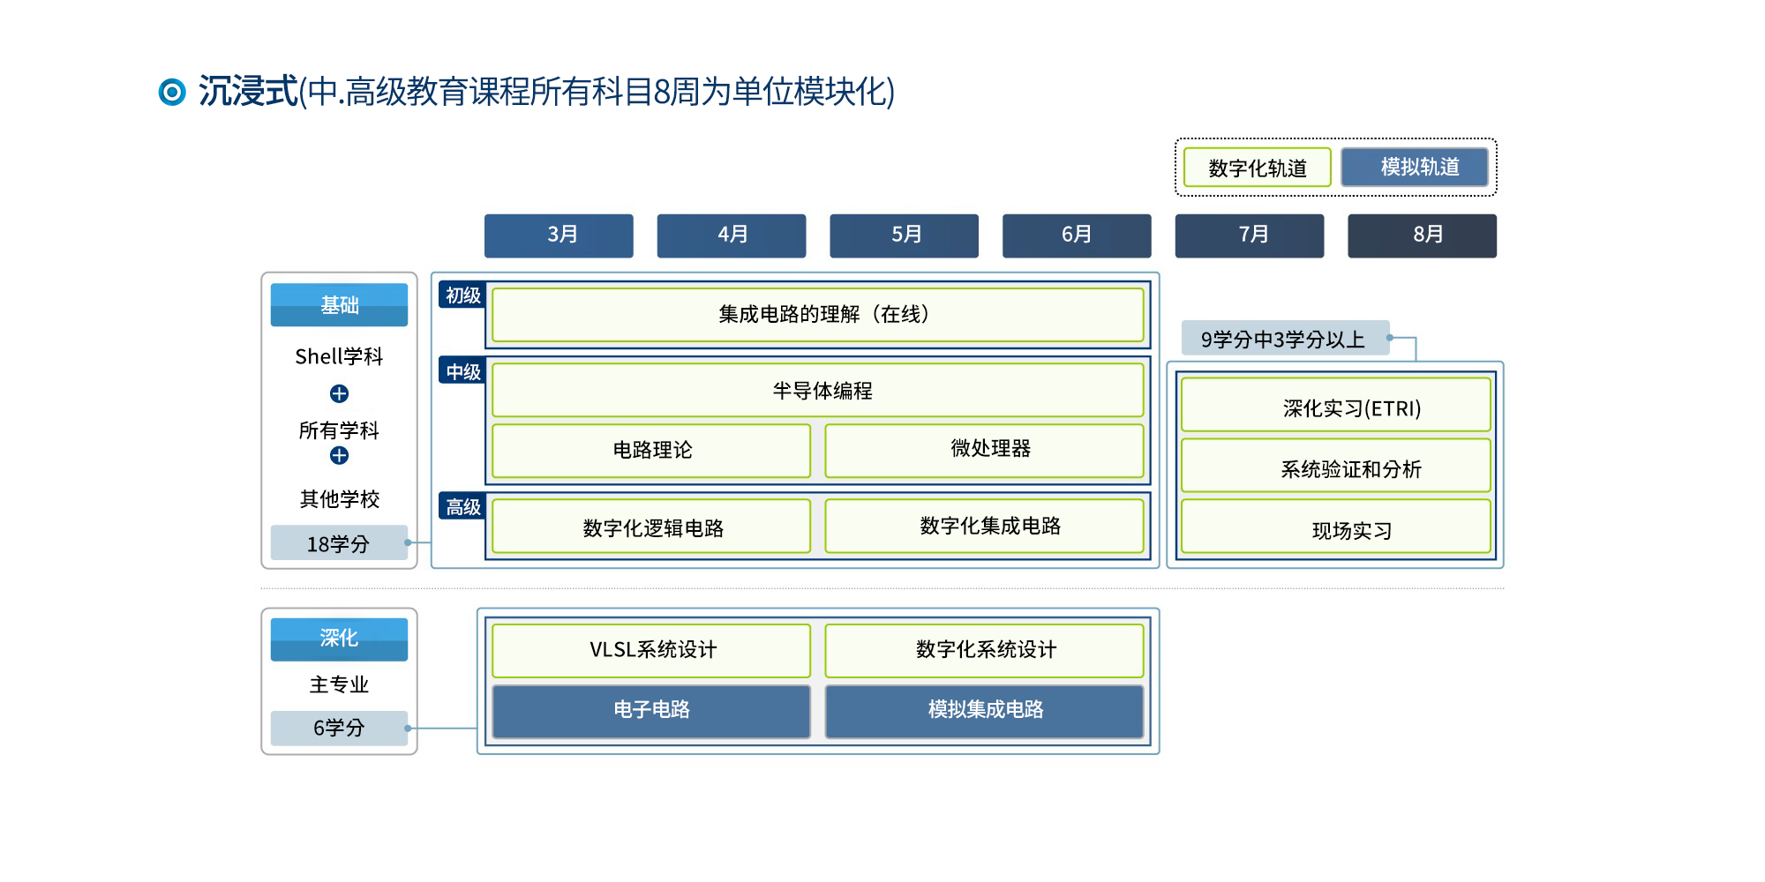
Task: Open the 8月 month header
Action: [x=1423, y=235]
